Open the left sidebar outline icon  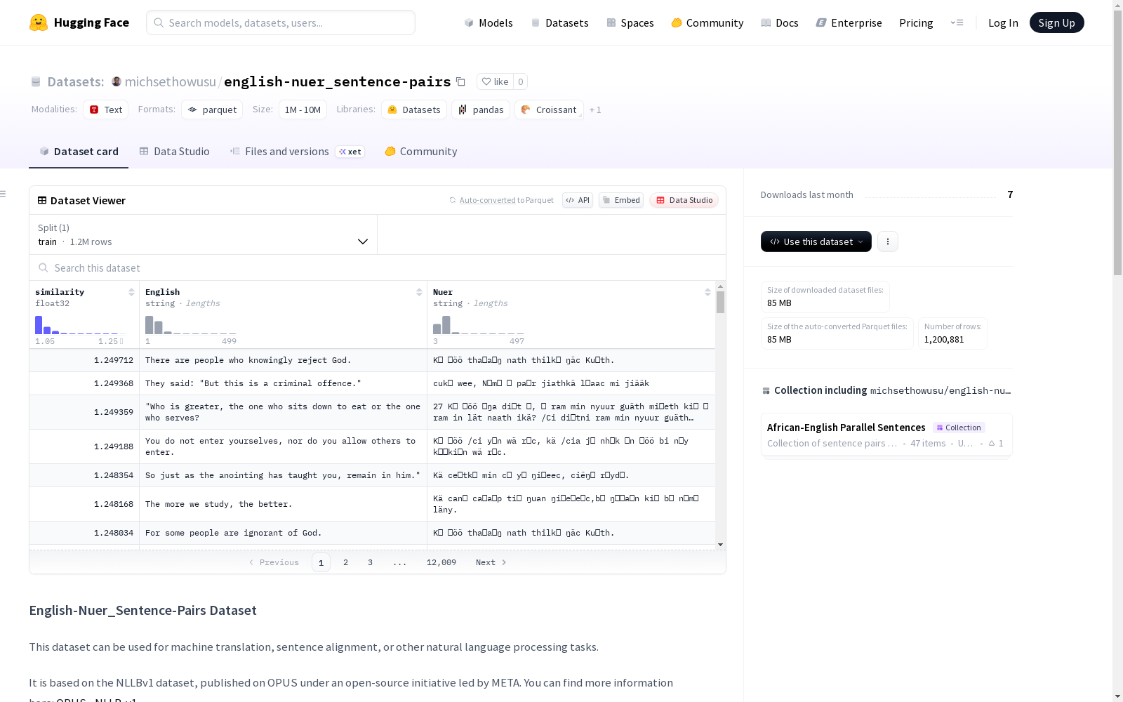click(x=4, y=194)
